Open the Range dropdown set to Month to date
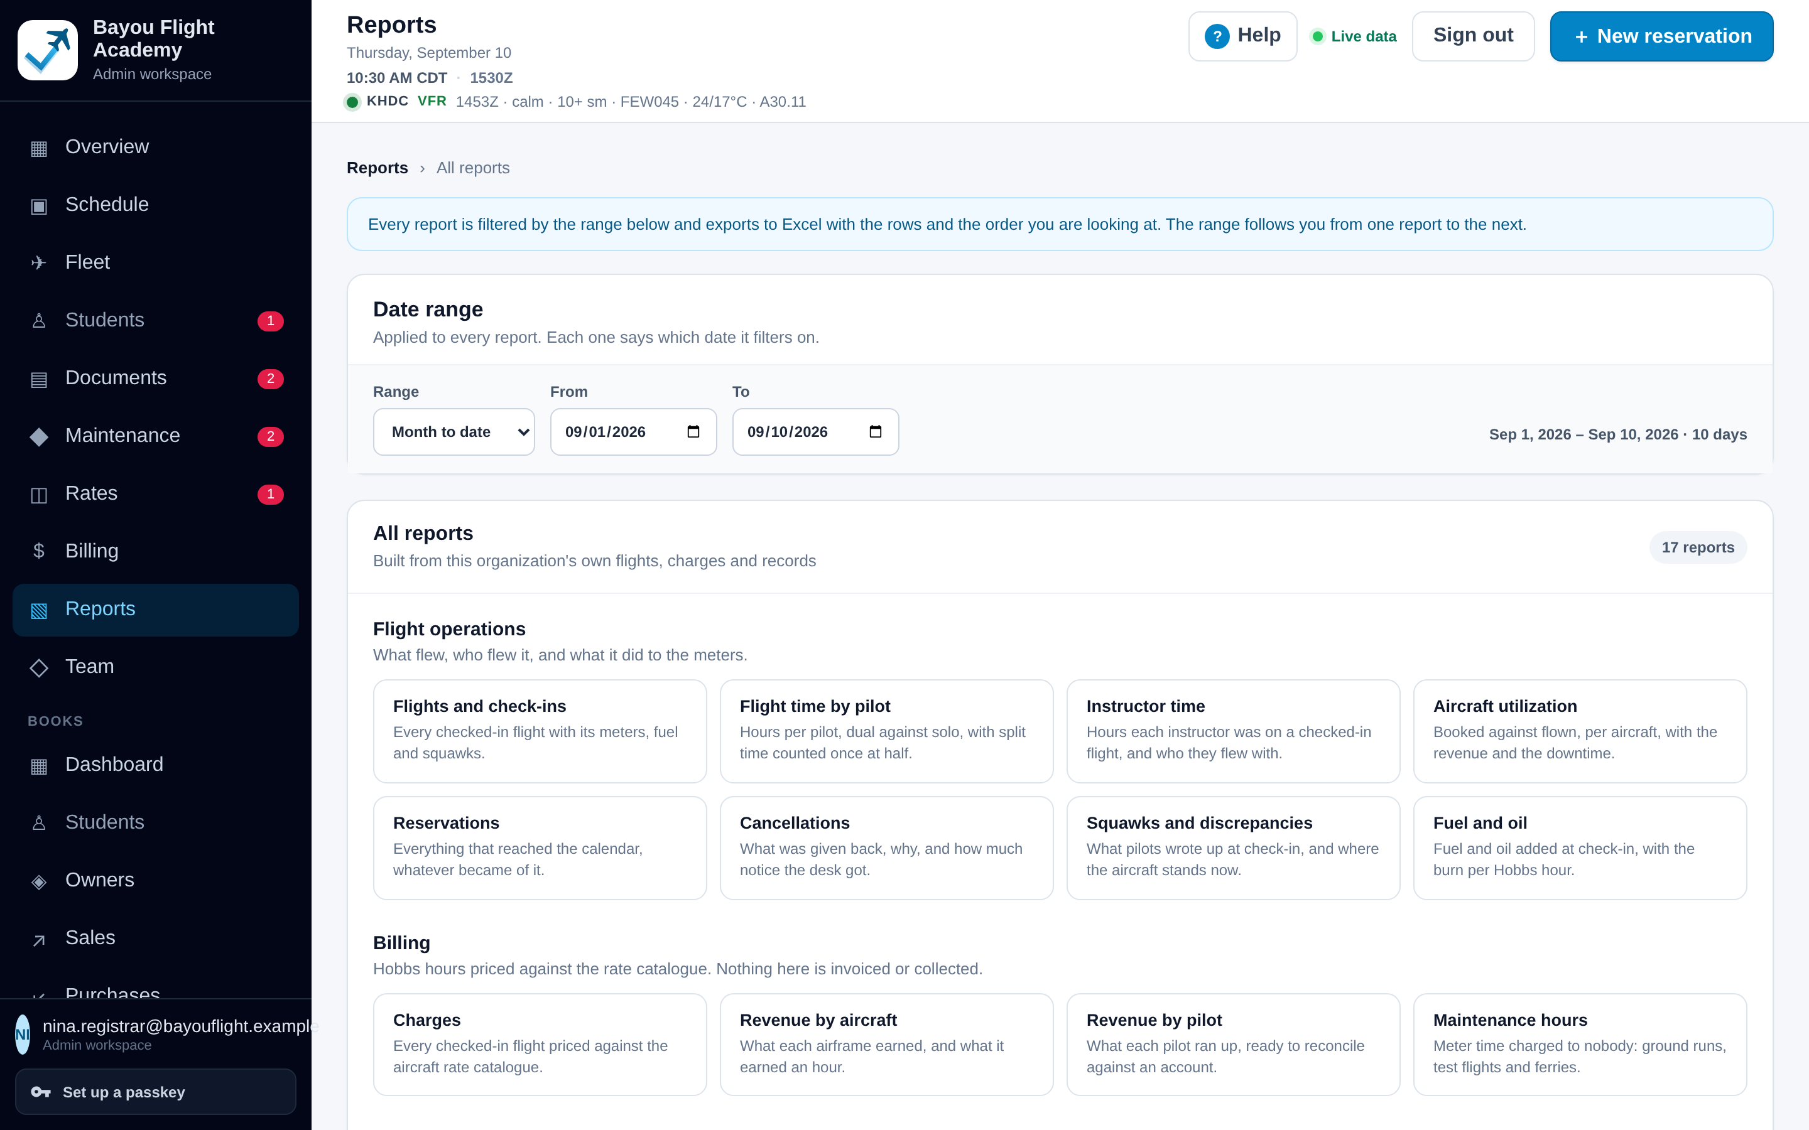 (x=454, y=432)
